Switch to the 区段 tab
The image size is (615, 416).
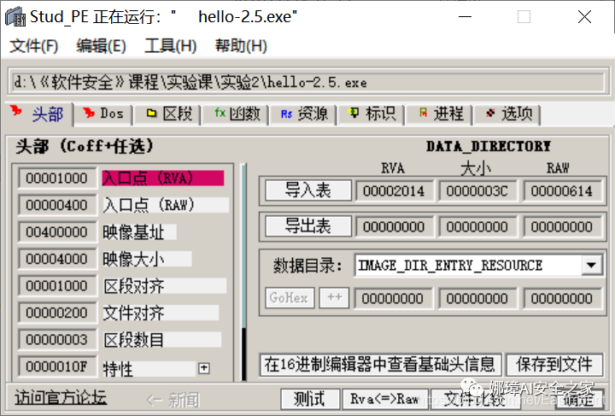click(x=168, y=114)
